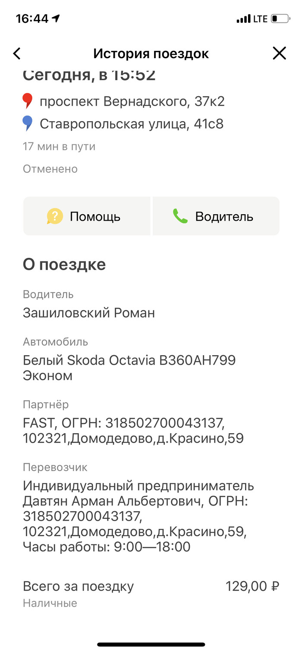
Task: Tap the battery indicator icon
Action: pyautogui.click(x=280, y=19)
